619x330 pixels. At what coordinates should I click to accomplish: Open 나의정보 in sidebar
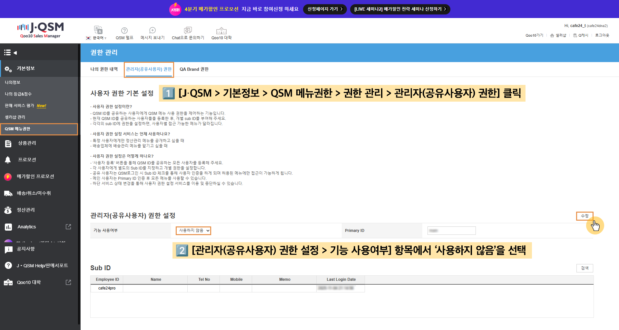point(13,82)
